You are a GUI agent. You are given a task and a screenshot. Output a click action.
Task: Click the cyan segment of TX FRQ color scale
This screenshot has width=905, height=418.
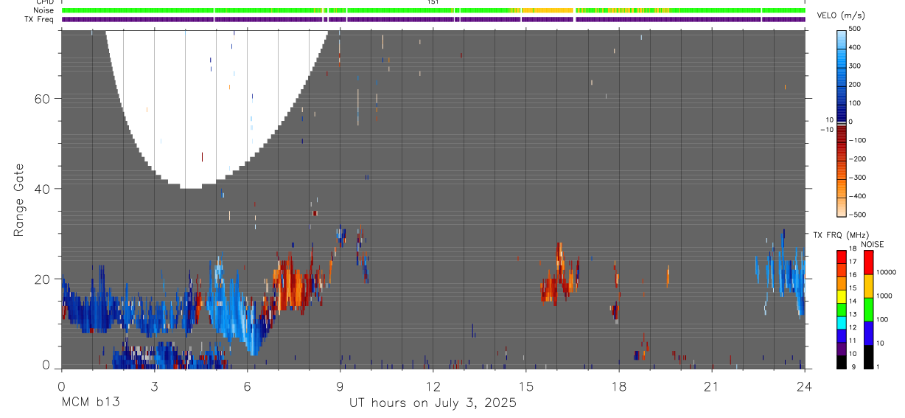click(842, 324)
